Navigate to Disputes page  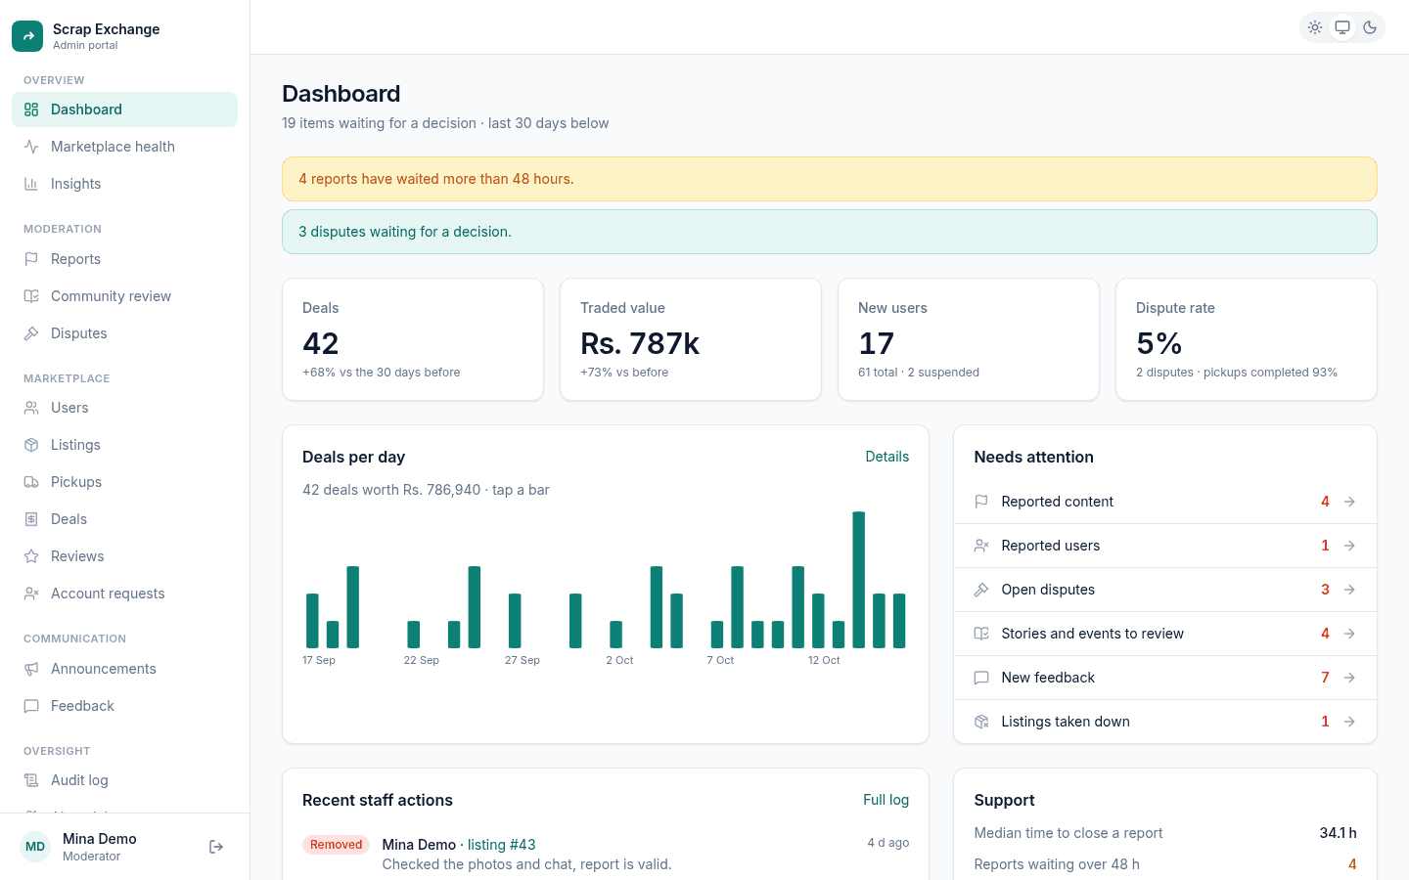(124, 333)
